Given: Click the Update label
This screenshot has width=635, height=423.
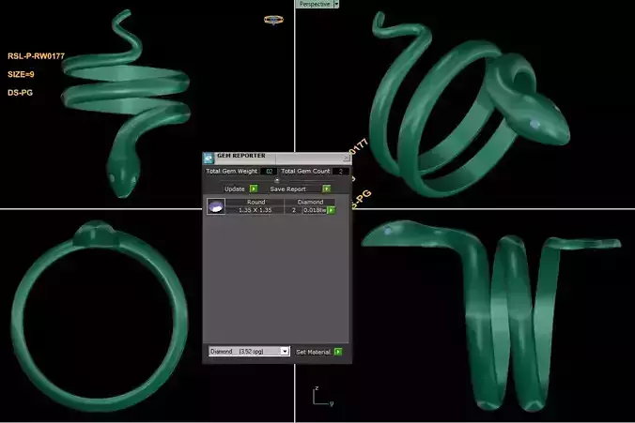Looking at the screenshot, I should click(x=235, y=189).
